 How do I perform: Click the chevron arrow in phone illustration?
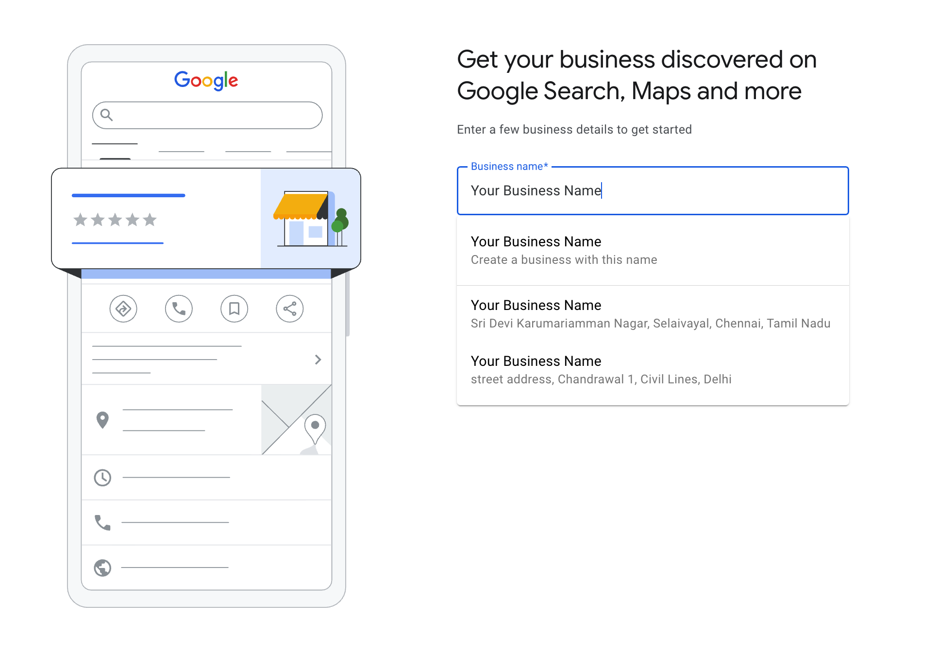coord(318,360)
